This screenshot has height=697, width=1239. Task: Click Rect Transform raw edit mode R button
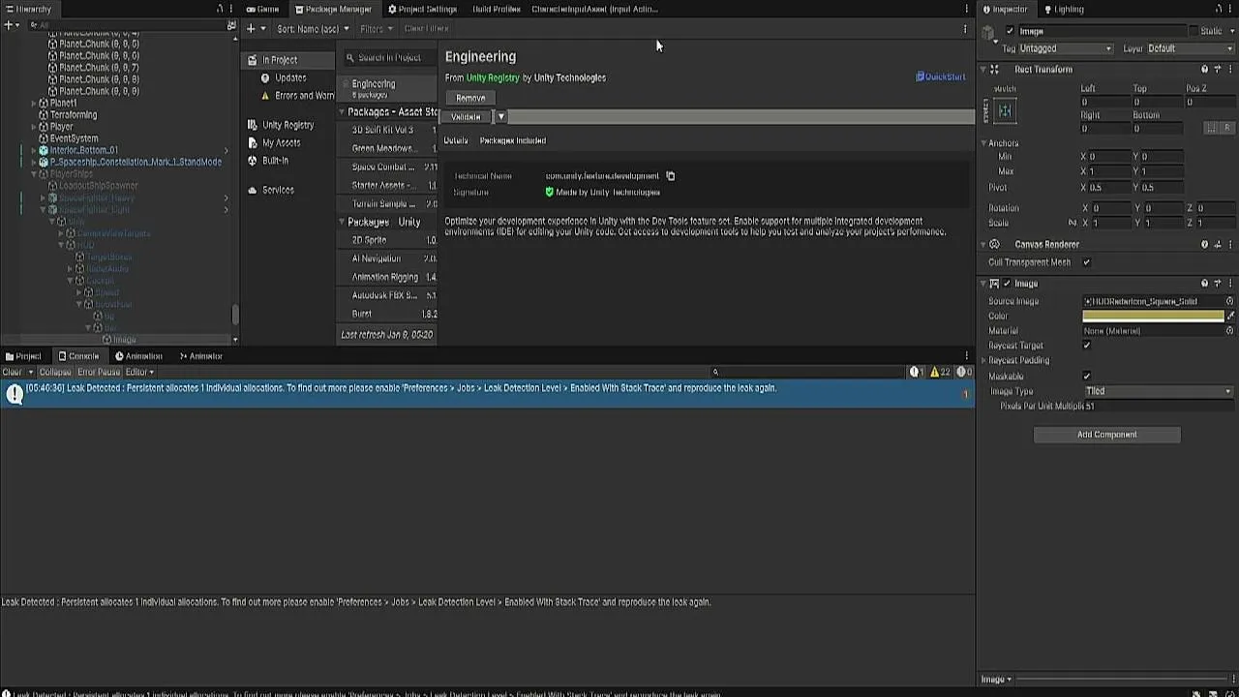[x=1227, y=128]
